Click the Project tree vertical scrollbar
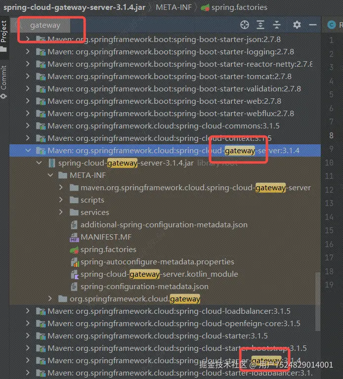 pyautogui.click(x=318, y=301)
